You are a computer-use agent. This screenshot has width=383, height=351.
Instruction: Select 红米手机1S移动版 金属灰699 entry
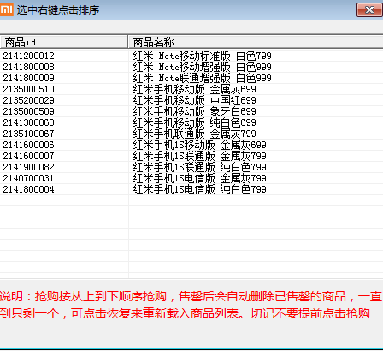[x=199, y=145]
